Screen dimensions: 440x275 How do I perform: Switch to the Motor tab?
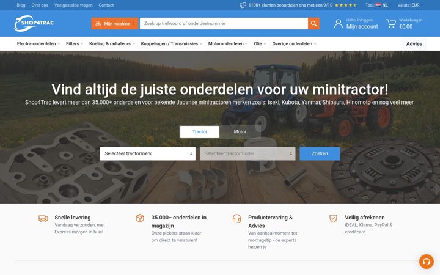coord(240,131)
